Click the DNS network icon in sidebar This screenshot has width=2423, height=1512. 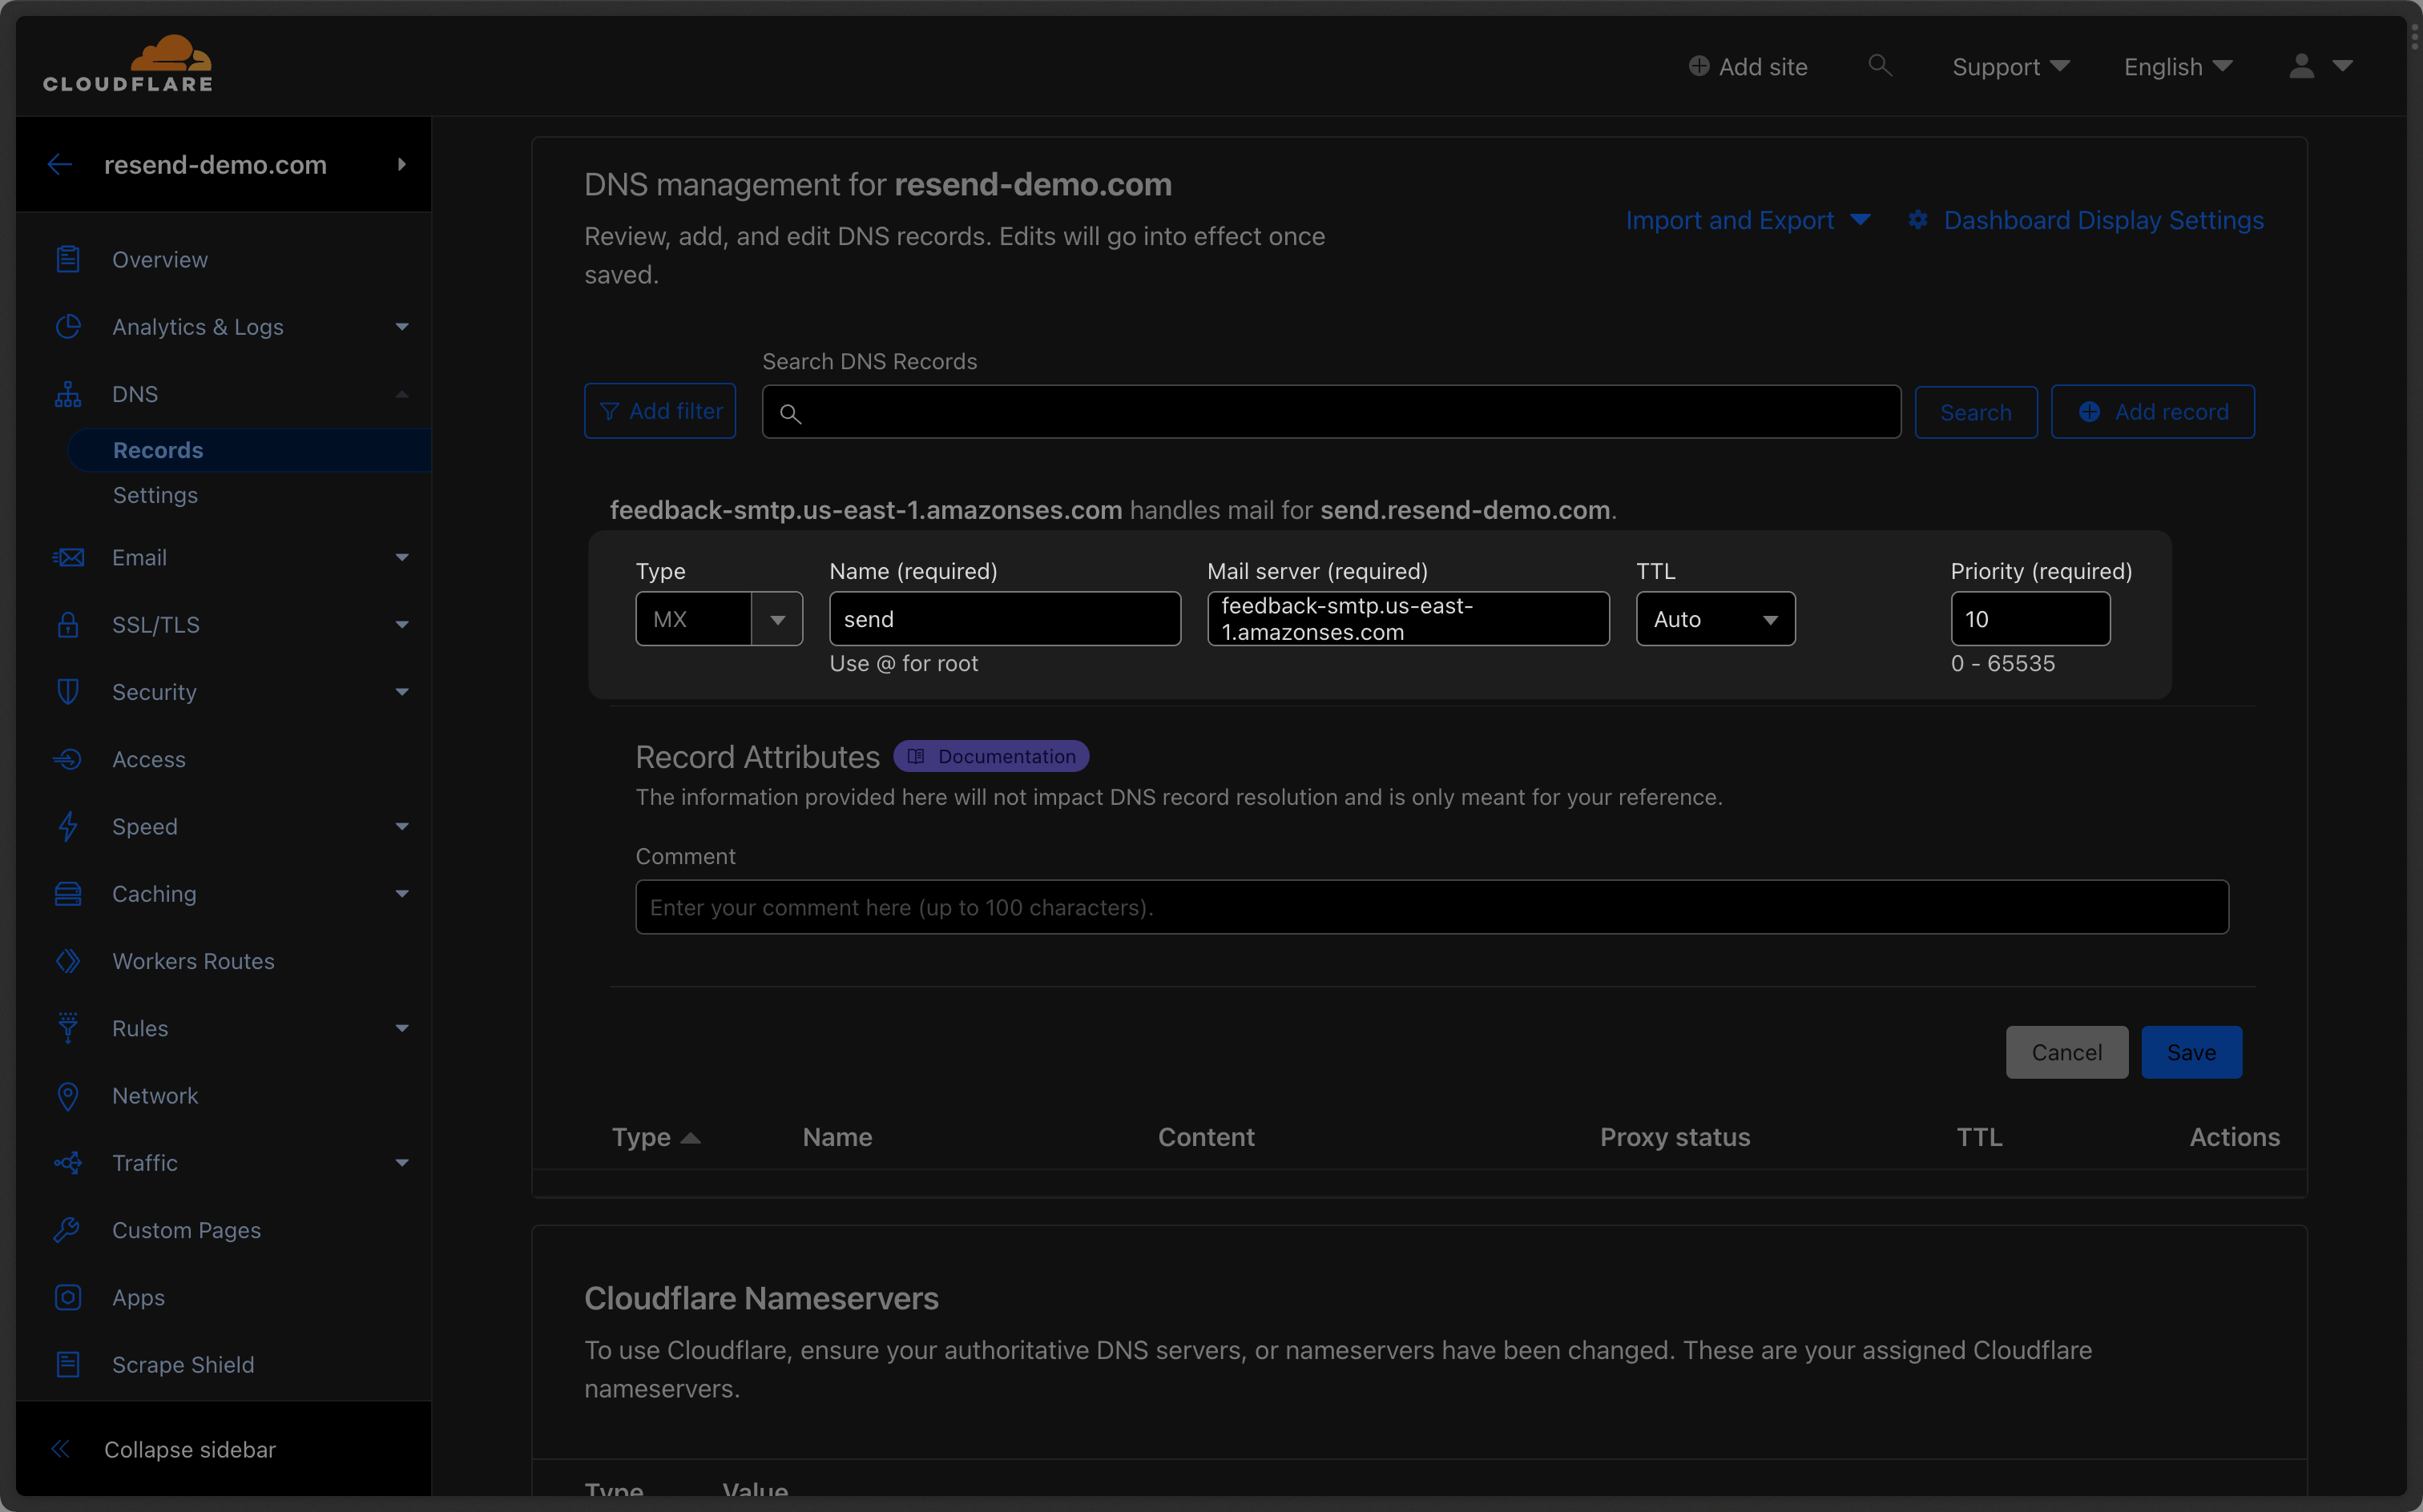click(x=68, y=394)
